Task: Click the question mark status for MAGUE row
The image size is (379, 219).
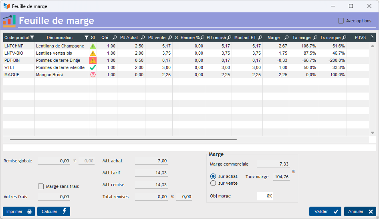Action: click(x=93, y=75)
